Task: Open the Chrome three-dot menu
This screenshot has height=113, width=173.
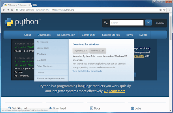Action: (169, 10)
